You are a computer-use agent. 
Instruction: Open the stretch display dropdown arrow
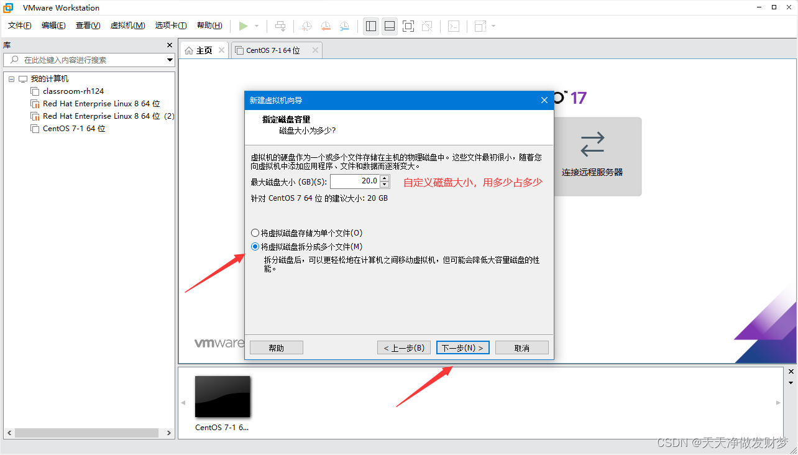pyautogui.click(x=493, y=26)
